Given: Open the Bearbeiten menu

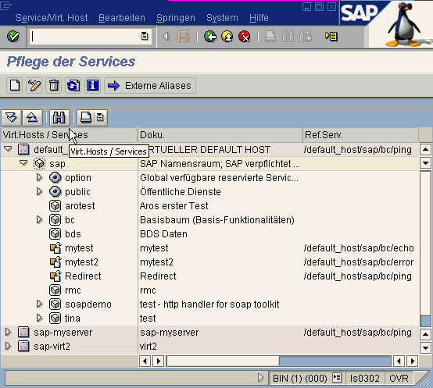Looking at the screenshot, I should click(122, 18).
